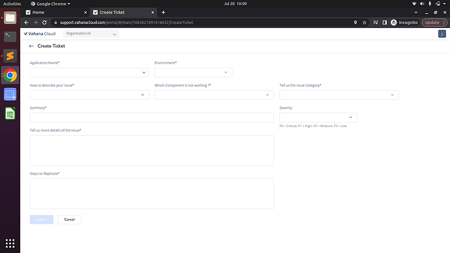Reload the current page
Viewport: 450px width, 253px height.
[x=44, y=22]
